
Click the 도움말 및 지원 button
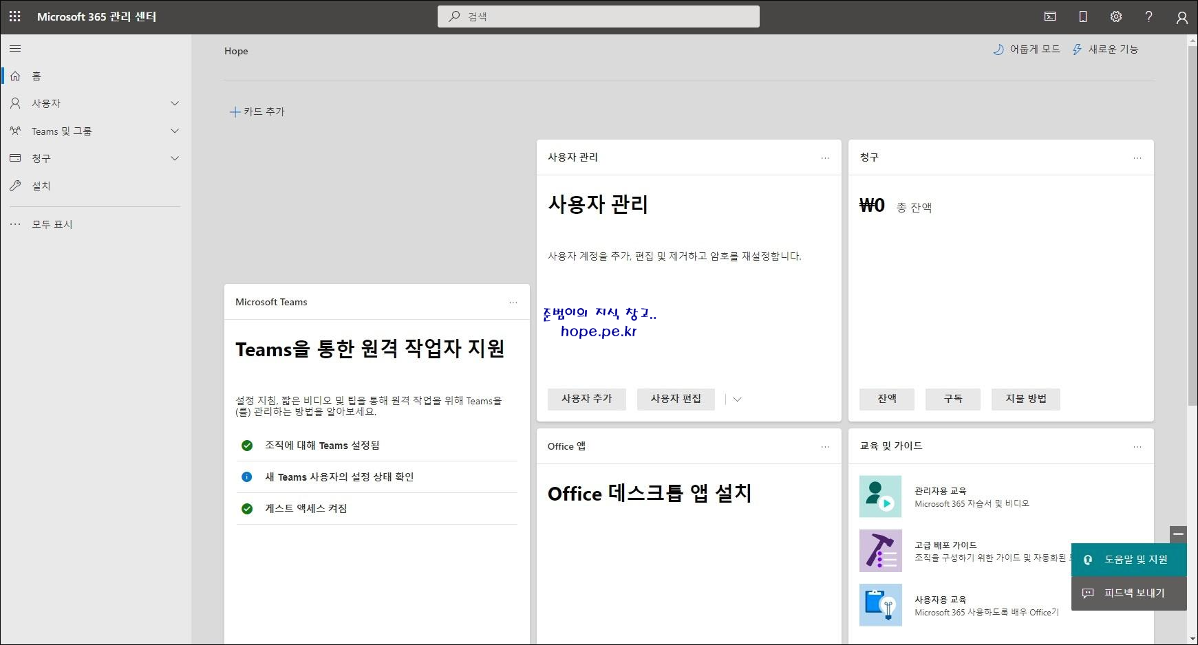pyautogui.click(x=1129, y=560)
